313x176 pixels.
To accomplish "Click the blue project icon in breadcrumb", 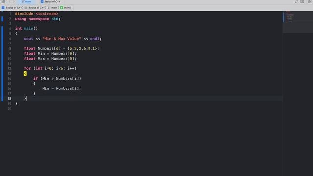I will [3, 8].
